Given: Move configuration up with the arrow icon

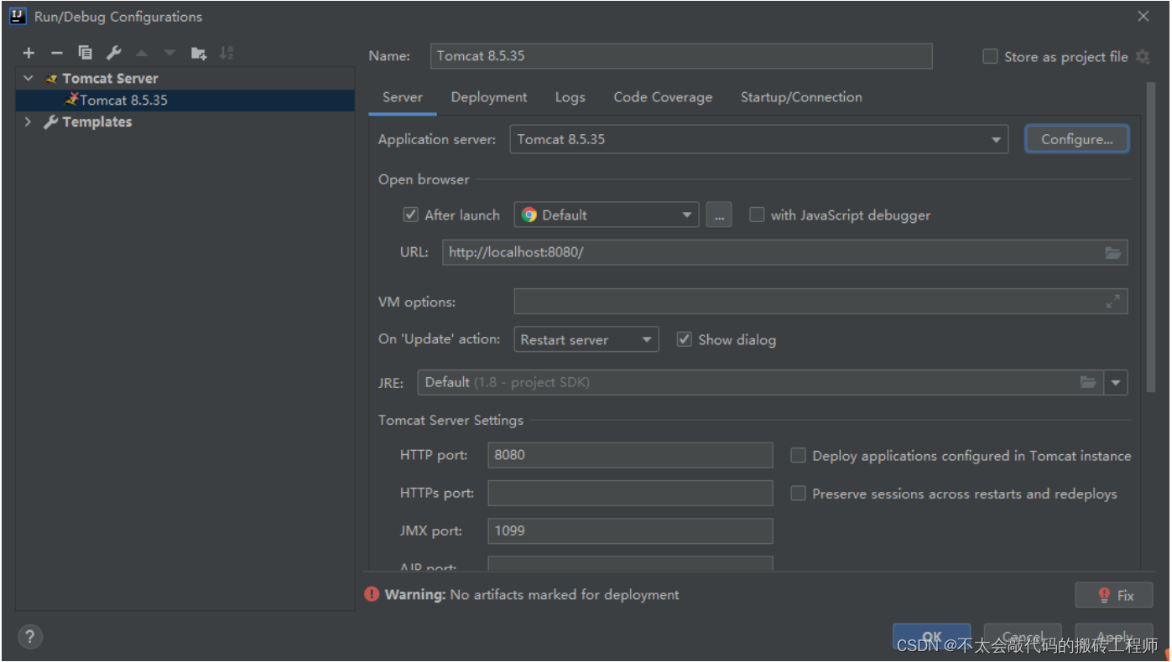Looking at the screenshot, I should tap(142, 53).
